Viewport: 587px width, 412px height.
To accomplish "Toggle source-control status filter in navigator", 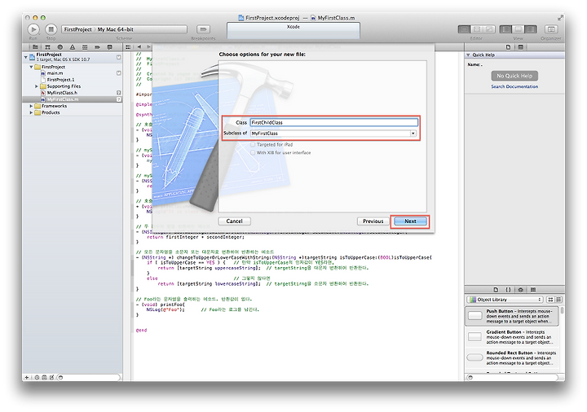I will pos(44,378).
